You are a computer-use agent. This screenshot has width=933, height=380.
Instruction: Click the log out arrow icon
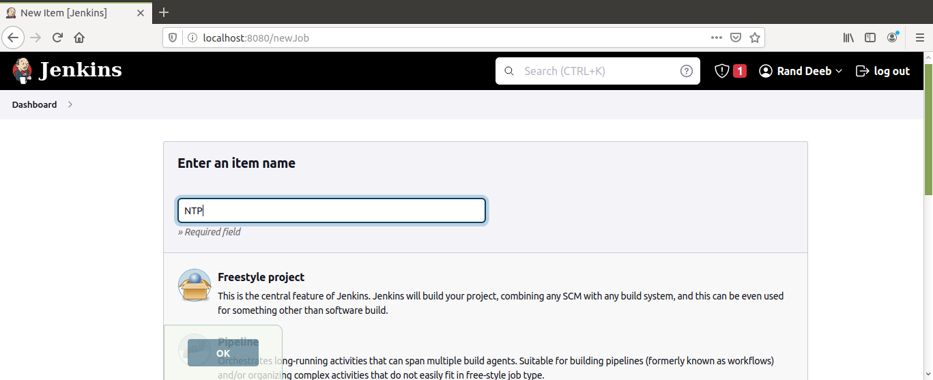tap(862, 71)
